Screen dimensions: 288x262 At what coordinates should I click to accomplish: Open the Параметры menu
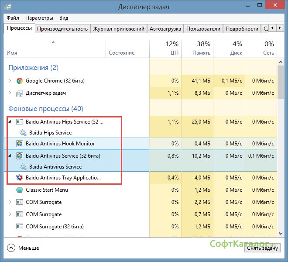point(39,18)
